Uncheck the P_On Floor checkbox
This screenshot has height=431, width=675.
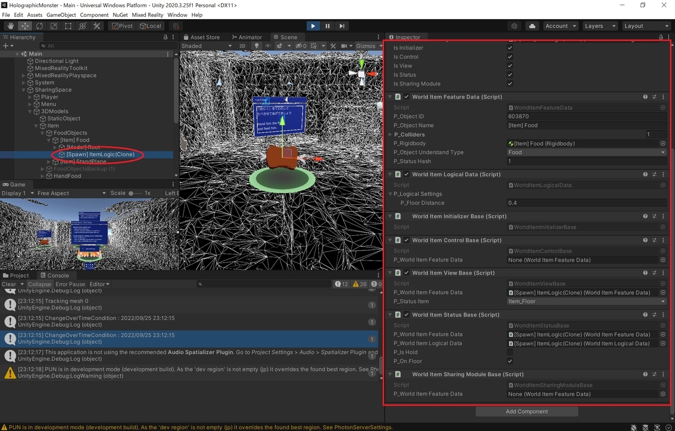coord(510,361)
